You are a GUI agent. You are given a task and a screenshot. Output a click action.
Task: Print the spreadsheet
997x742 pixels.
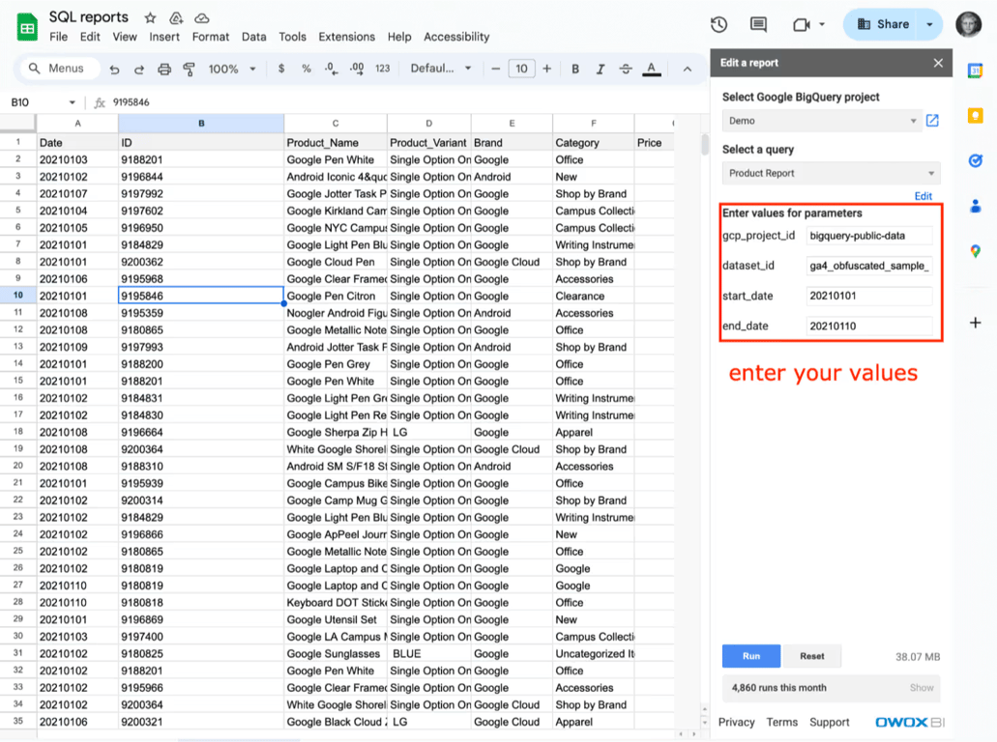pos(164,70)
